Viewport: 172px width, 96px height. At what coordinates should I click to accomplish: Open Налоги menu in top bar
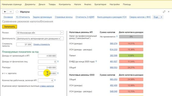click(78, 5)
